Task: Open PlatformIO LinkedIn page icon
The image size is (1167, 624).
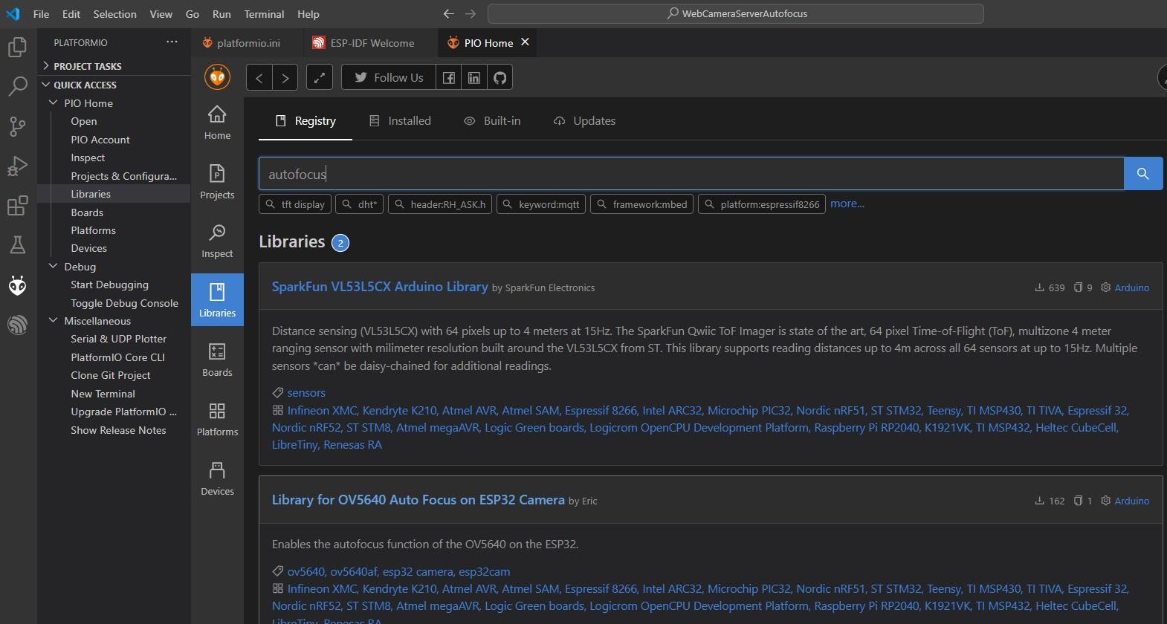Action: 474,77
